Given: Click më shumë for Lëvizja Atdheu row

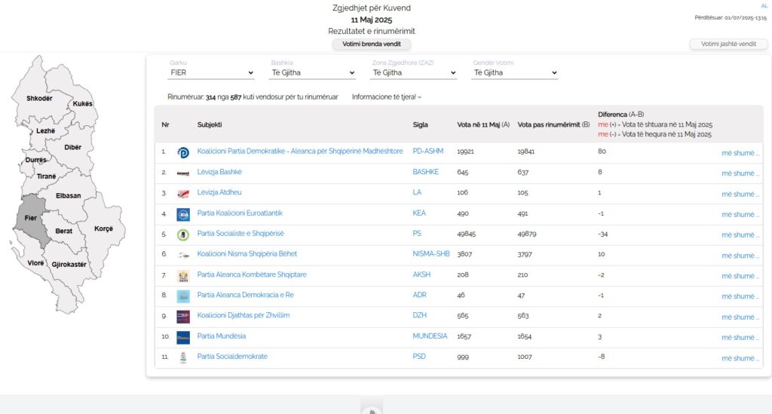Looking at the screenshot, I should (x=740, y=194).
